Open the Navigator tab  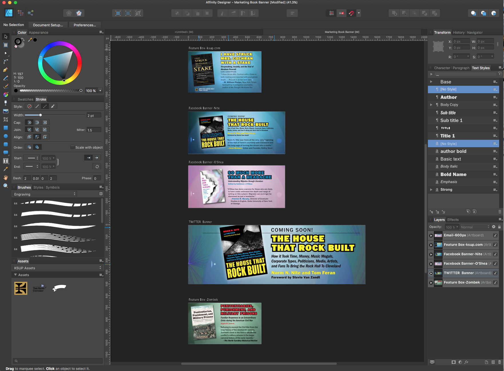point(475,33)
